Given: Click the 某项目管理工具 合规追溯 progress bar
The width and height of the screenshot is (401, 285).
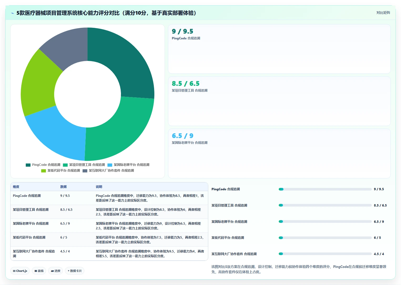Looking at the screenshot, I should point(325,205).
